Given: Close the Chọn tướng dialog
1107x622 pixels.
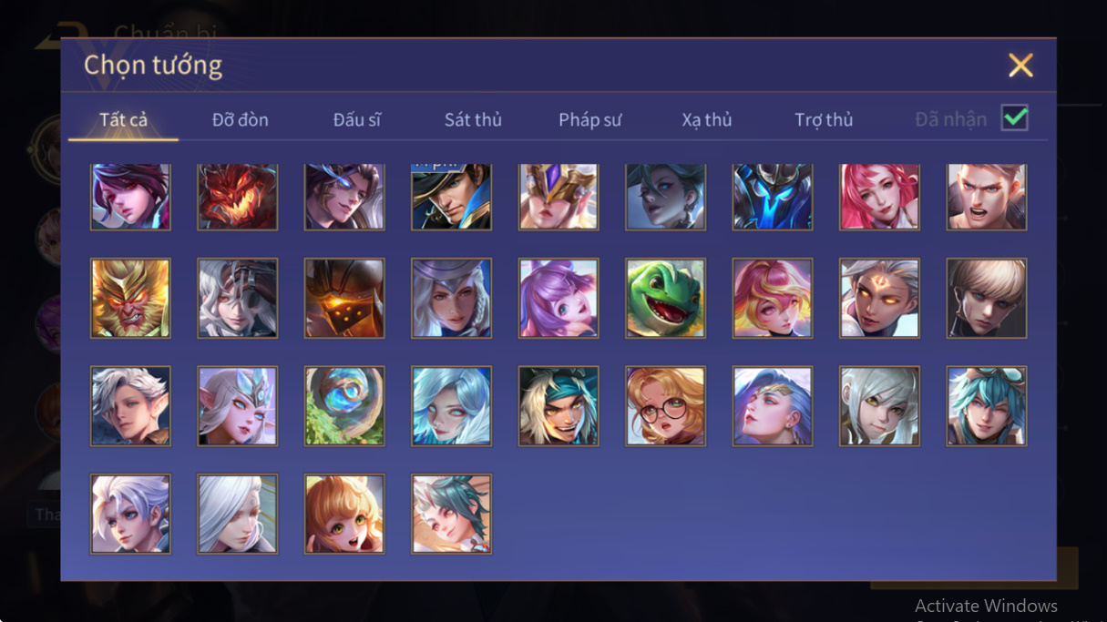Looking at the screenshot, I should pos(1020,65).
